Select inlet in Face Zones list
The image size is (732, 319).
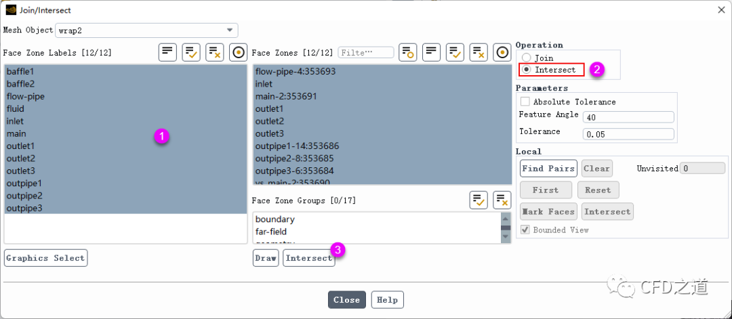pos(382,84)
